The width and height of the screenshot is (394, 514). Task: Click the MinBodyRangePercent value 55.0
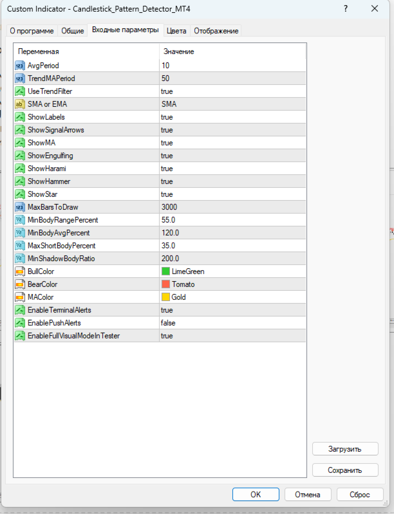168,220
